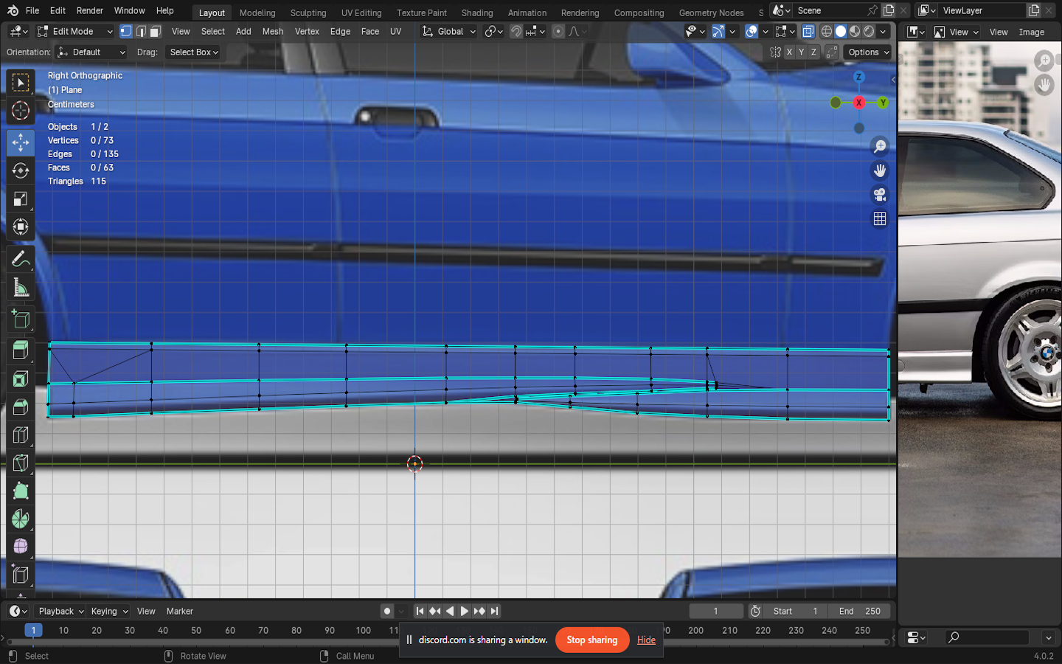Toggle X axis mirror

pyautogui.click(x=789, y=52)
